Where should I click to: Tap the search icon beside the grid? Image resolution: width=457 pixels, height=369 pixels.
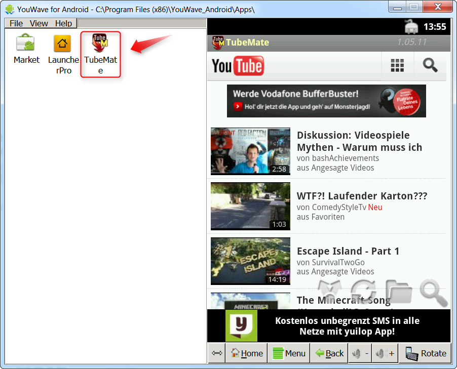[x=430, y=65]
